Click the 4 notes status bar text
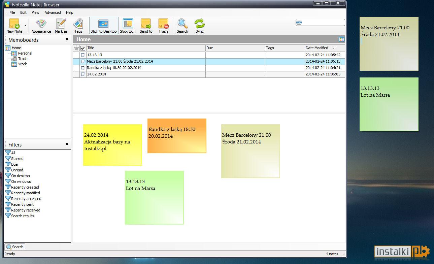The height and width of the screenshot is (264, 434). click(x=332, y=254)
